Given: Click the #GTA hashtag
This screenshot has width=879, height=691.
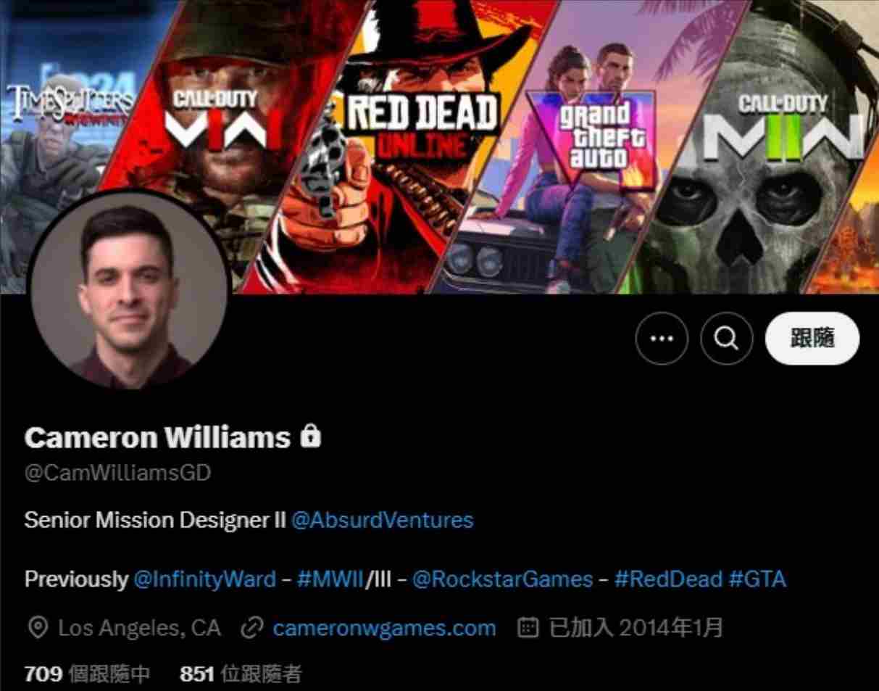Looking at the screenshot, I should pyautogui.click(x=757, y=579).
